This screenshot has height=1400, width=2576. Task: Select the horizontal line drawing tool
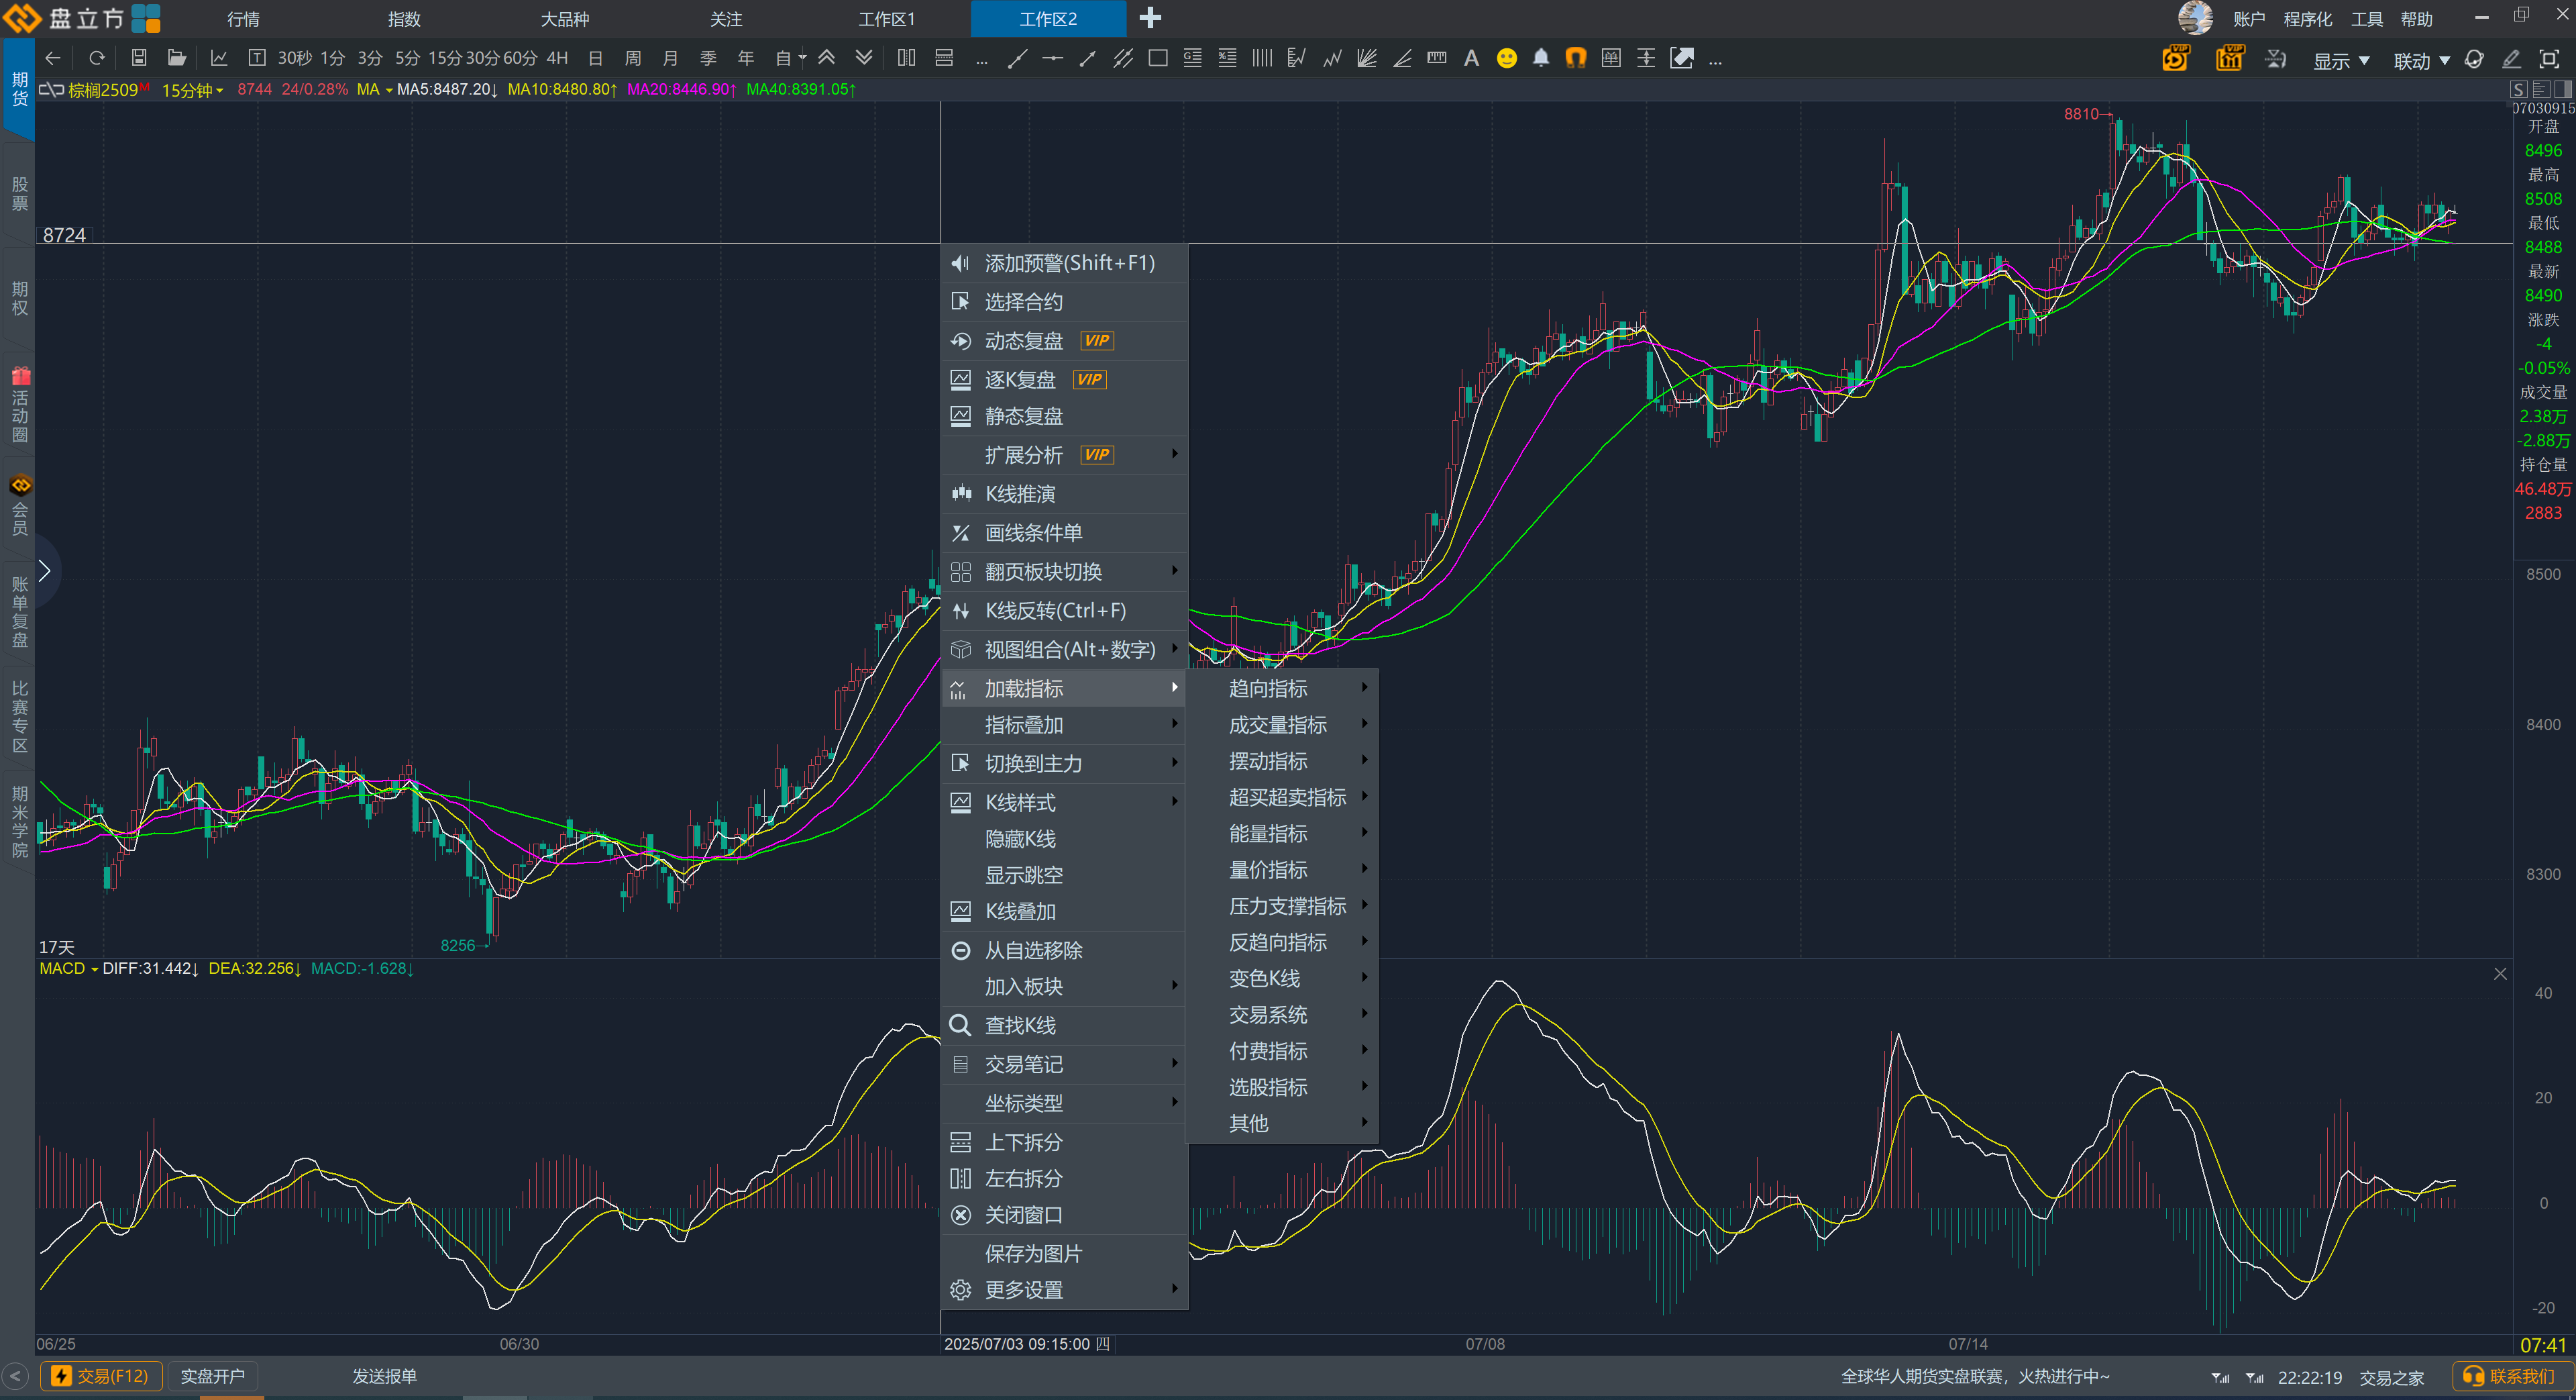[x=1052, y=58]
